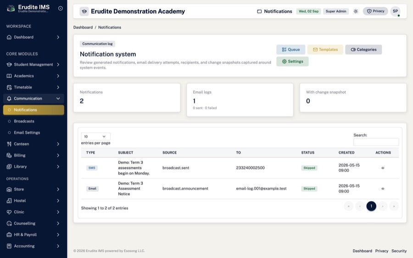This screenshot has width=413, height=258.
Task: Expand the HR & Payroll menu
Action: click(x=33, y=235)
